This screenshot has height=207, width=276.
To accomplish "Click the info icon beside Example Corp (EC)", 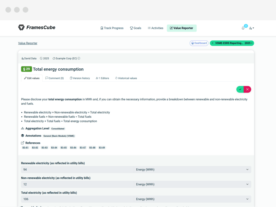I will (x=79, y=58).
